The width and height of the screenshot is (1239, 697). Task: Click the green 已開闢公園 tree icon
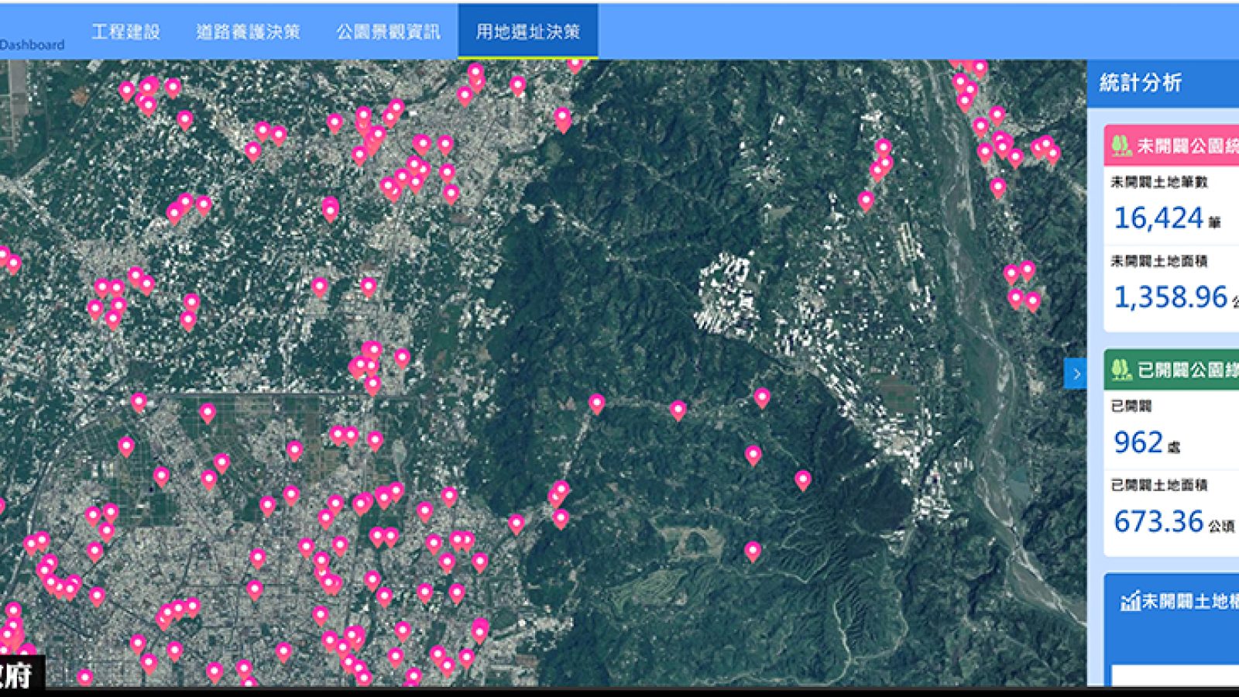pos(1121,370)
